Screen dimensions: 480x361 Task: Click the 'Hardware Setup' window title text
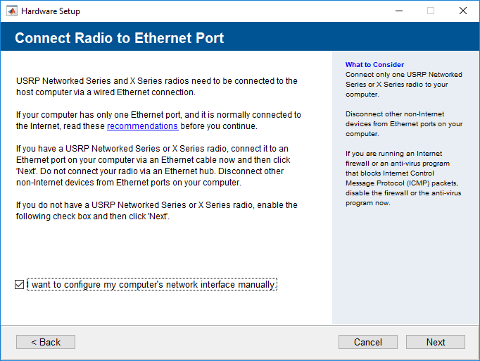pyautogui.click(x=51, y=11)
